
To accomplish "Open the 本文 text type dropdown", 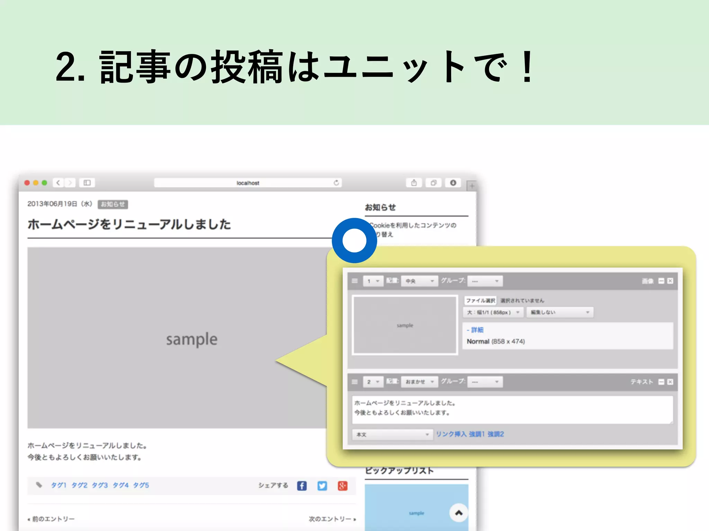I will point(393,435).
